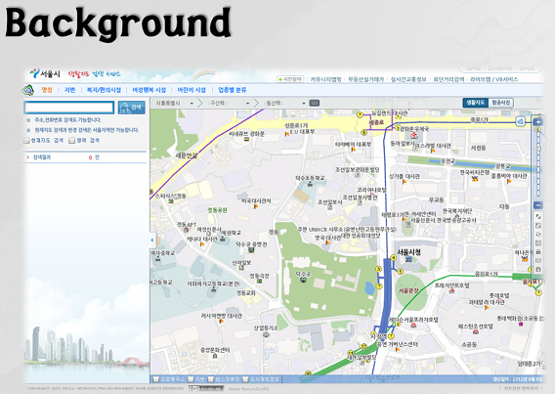
Task: Click the 덕수궁 중명전 marker
Action: (251, 250)
